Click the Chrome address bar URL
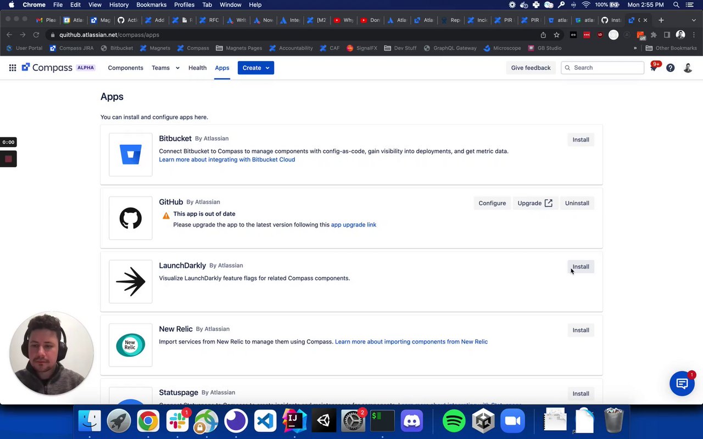 (109, 35)
